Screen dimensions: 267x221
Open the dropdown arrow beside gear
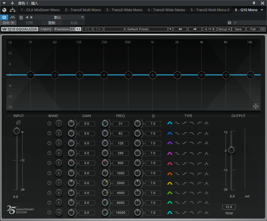235,23
